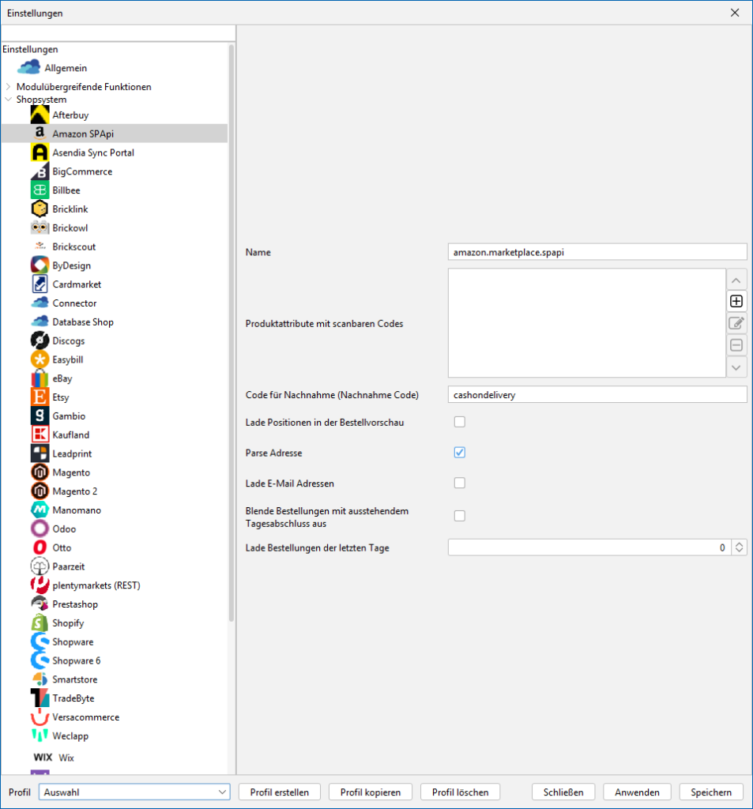The width and height of the screenshot is (753, 809).
Task: Select the eBay icon in shop list
Action: 40,378
